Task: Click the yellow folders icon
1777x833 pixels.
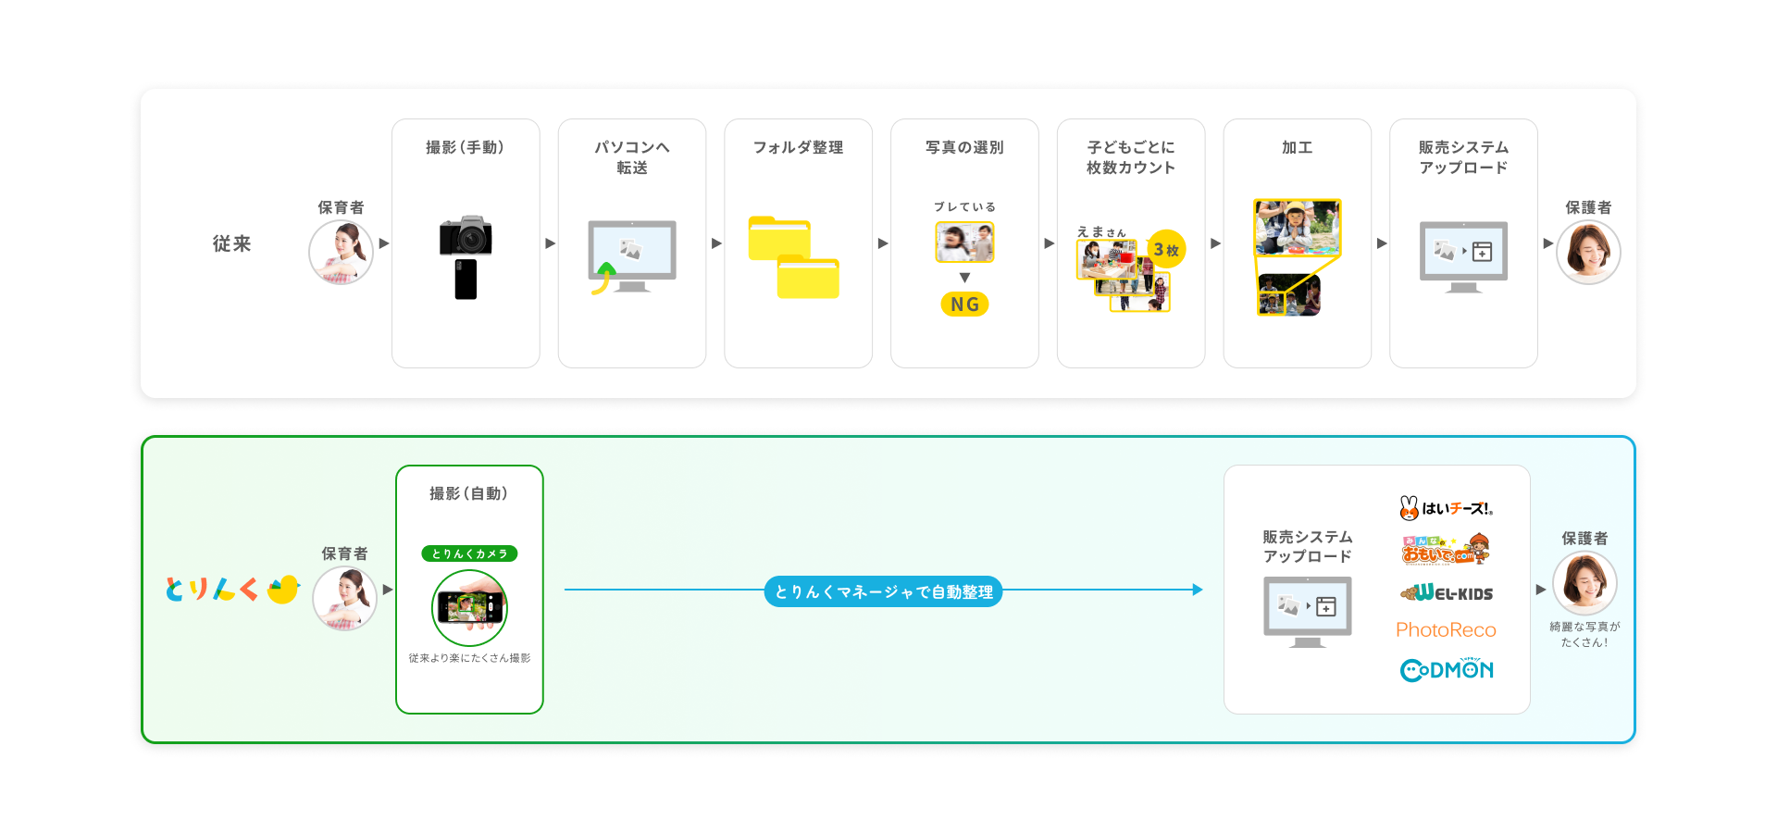Action: click(794, 257)
